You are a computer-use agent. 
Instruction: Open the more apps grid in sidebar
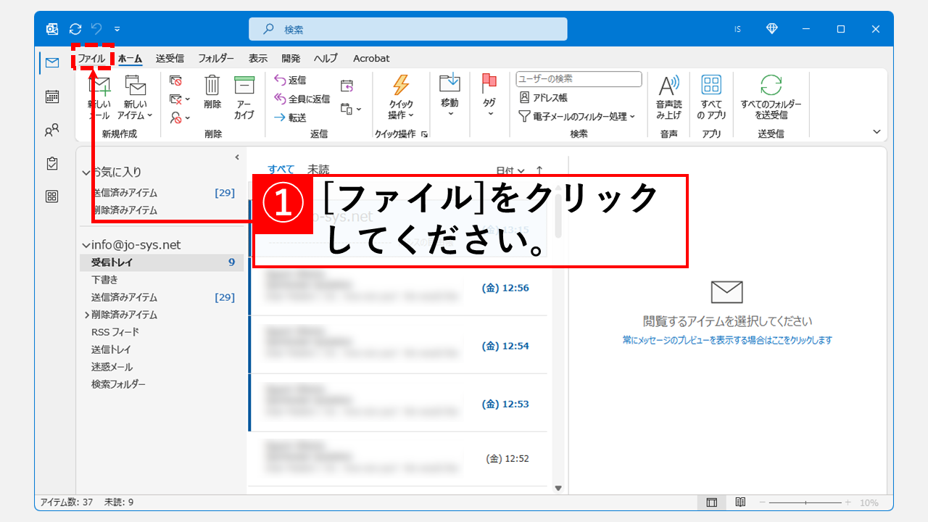pyautogui.click(x=51, y=196)
